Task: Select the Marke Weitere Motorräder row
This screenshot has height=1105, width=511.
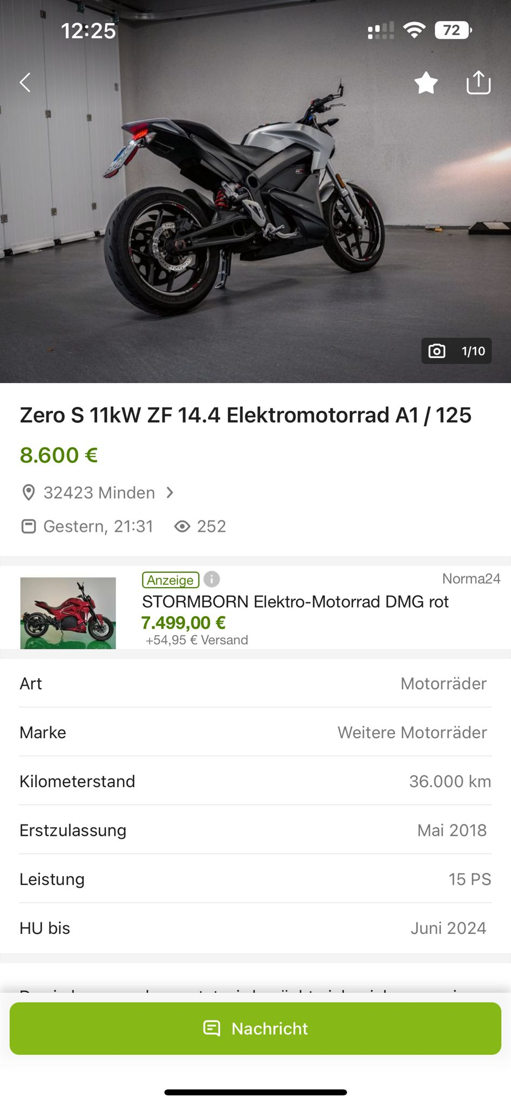Action: click(x=255, y=732)
